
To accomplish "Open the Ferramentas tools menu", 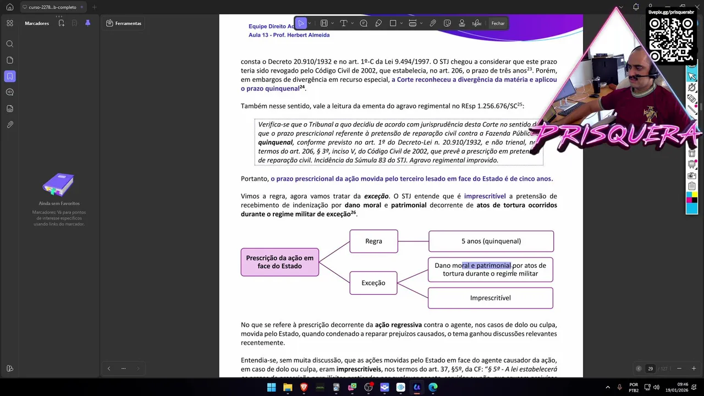I will point(124,23).
